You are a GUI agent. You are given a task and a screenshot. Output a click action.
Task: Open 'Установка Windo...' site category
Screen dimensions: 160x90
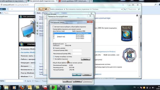click(28, 49)
